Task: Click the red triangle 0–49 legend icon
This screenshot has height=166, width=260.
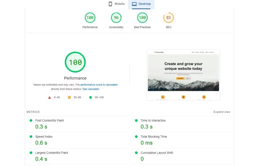Action: point(50,97)
